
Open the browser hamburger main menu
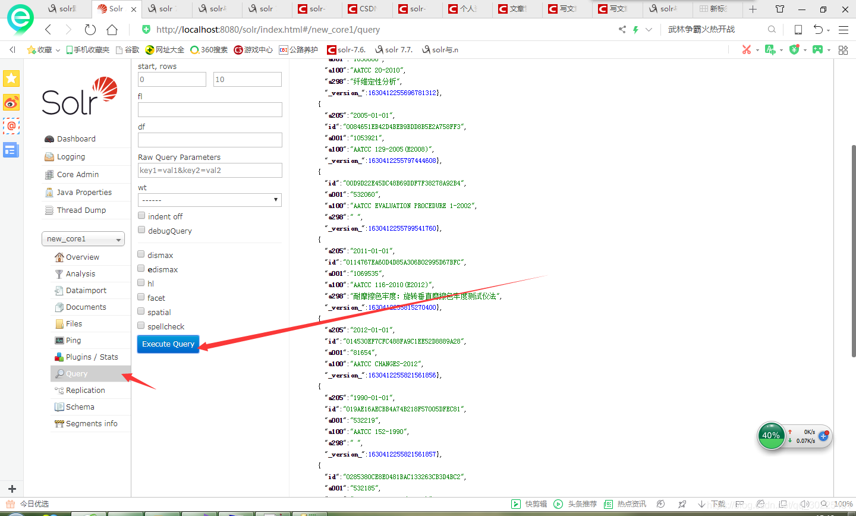pos(843,30)
